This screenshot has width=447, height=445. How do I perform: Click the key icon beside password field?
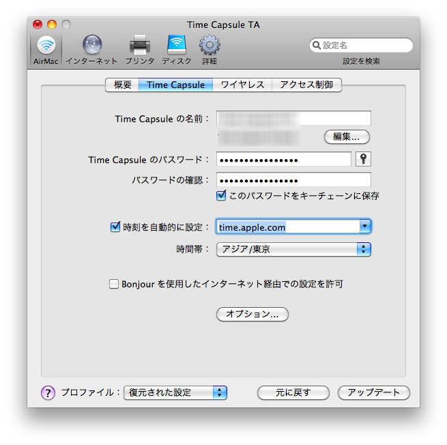coord(363,159)
